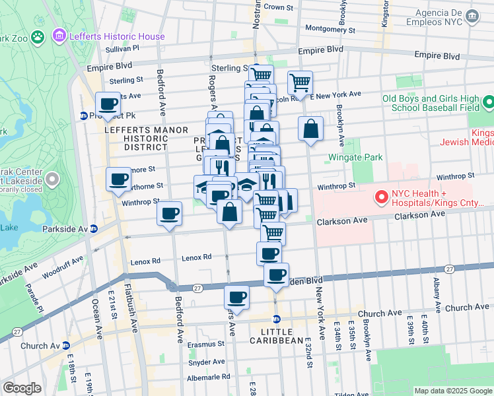Click the cafe marker on Bedford Ave near Winthrop St
This screenshot has width=494, height=396.
click(170, 215)
